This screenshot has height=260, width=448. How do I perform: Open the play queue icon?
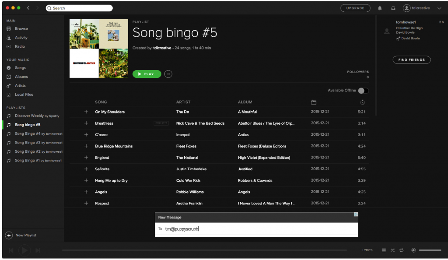(x=384, y=250)
